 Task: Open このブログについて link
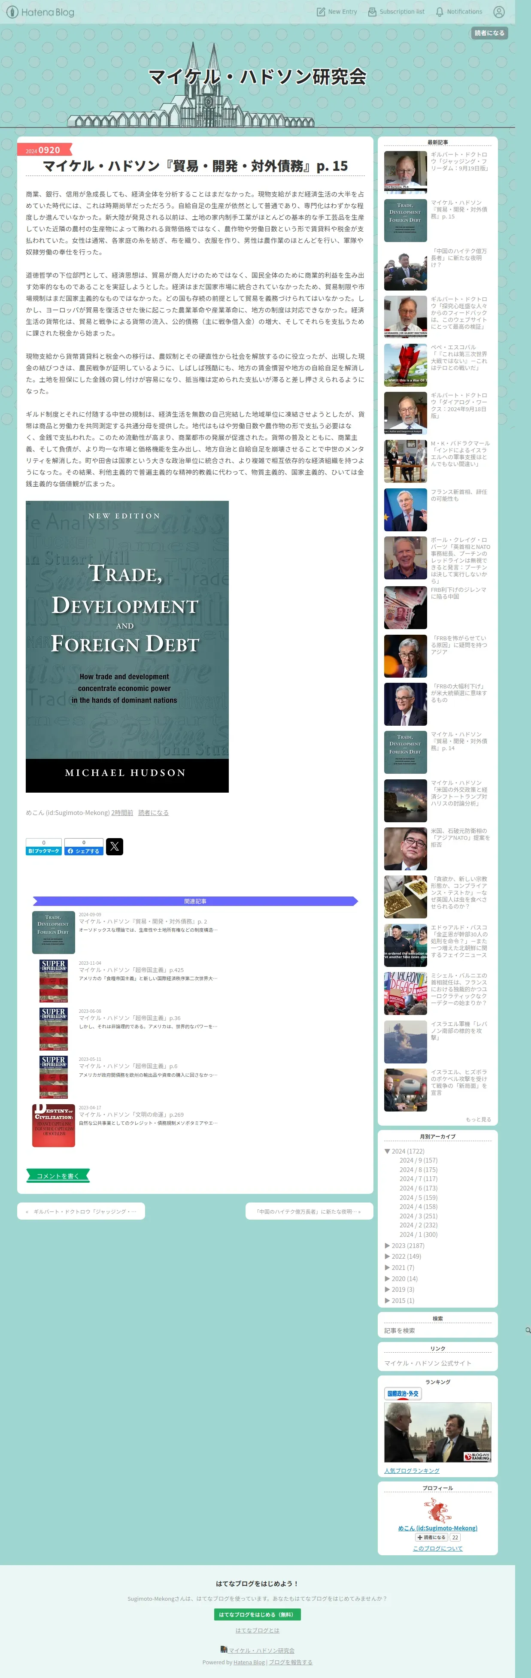[x=438, y=1548]
